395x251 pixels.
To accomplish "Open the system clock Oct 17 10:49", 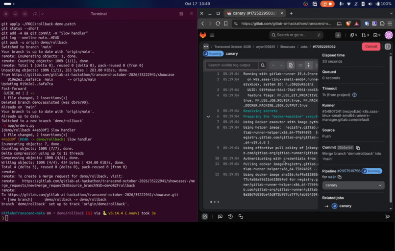I will pos(197,4).
